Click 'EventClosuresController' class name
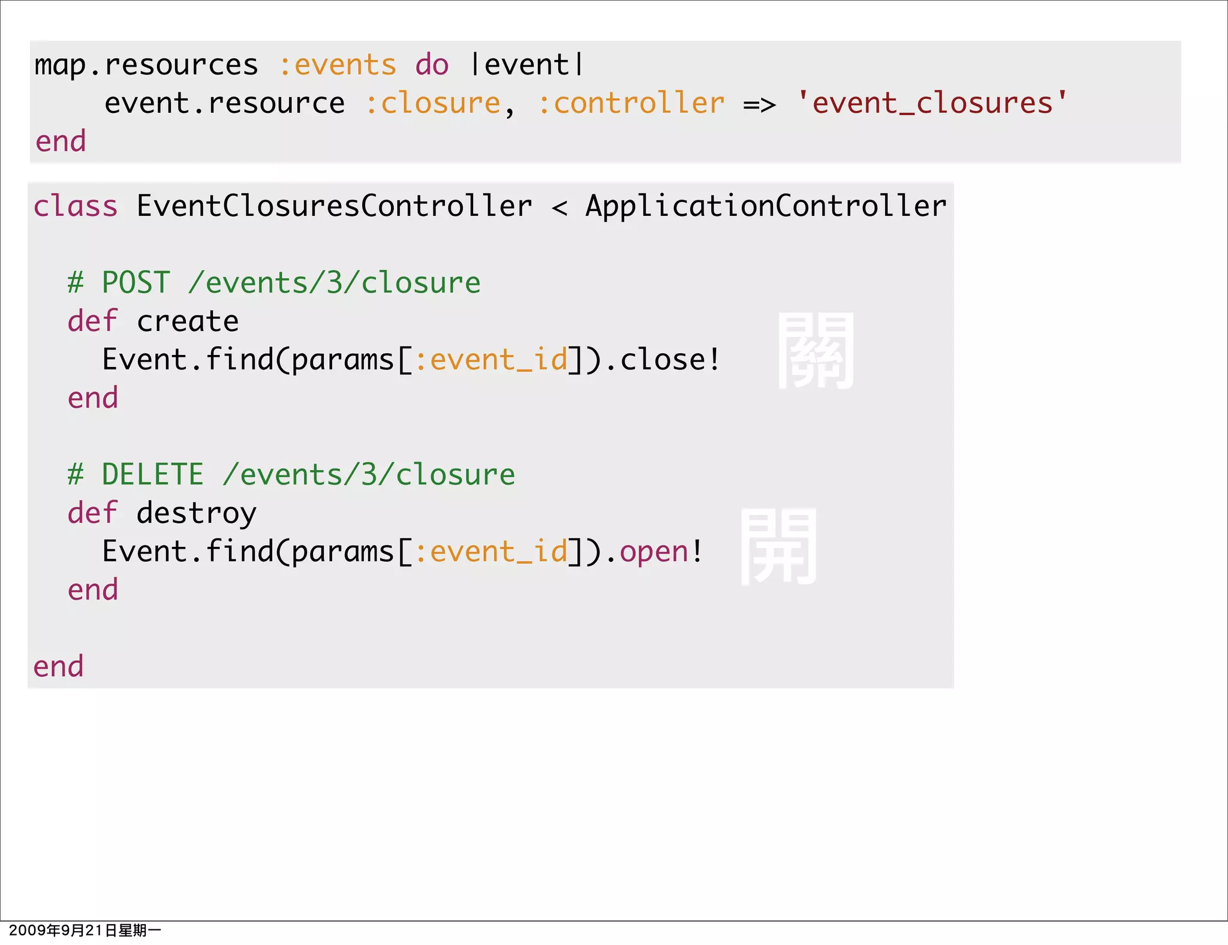Screen dimensions: 1228x945 coord(334,206)
